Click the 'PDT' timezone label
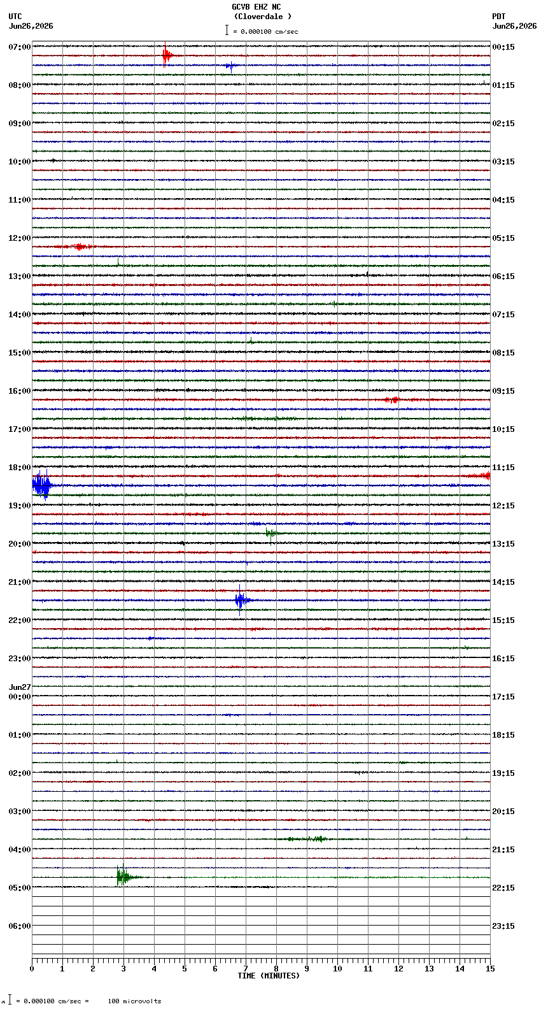Viewport: 541px width, 1009px height. 498,17
